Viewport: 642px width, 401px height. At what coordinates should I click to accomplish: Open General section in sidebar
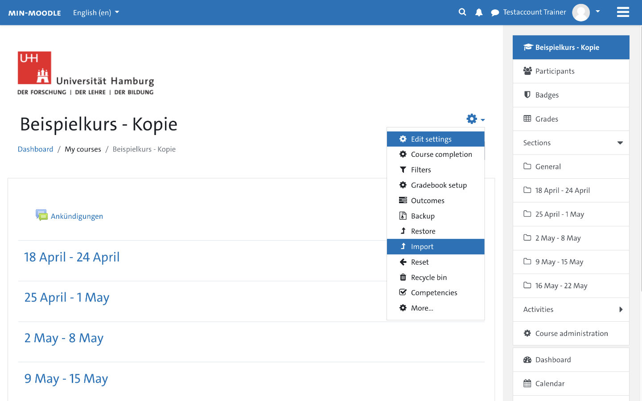tap(571, 167)
